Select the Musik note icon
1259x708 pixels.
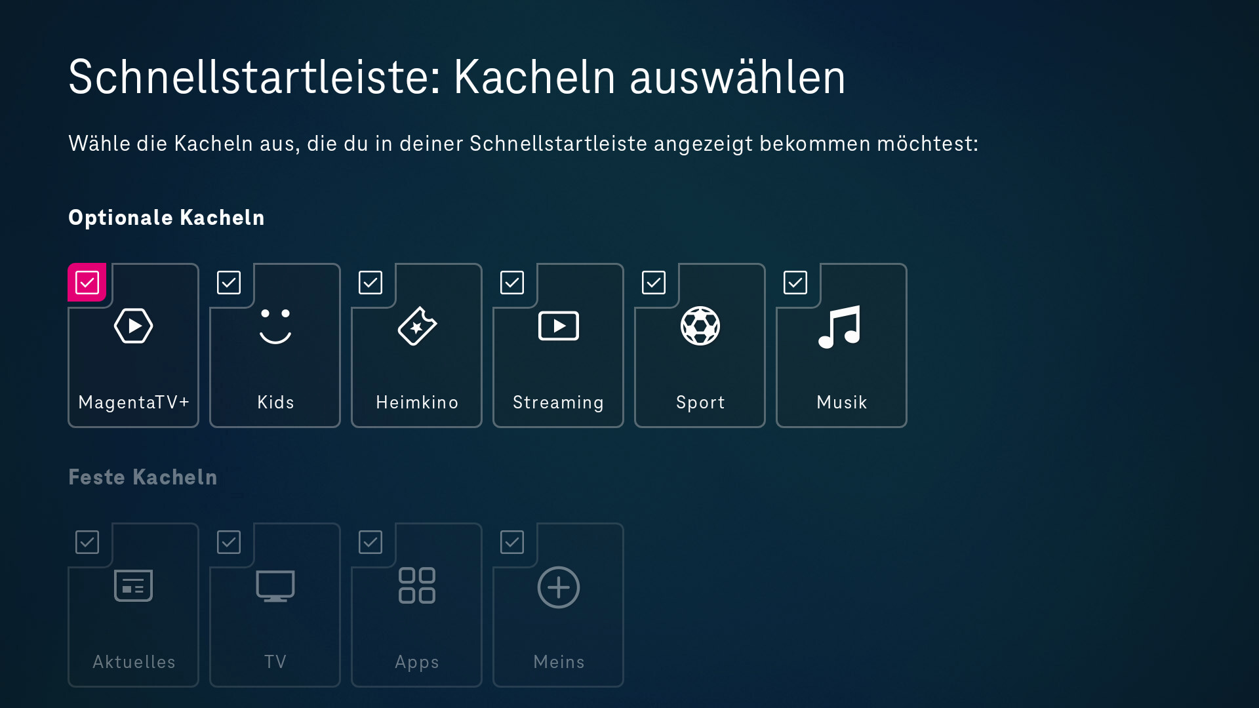840,326
